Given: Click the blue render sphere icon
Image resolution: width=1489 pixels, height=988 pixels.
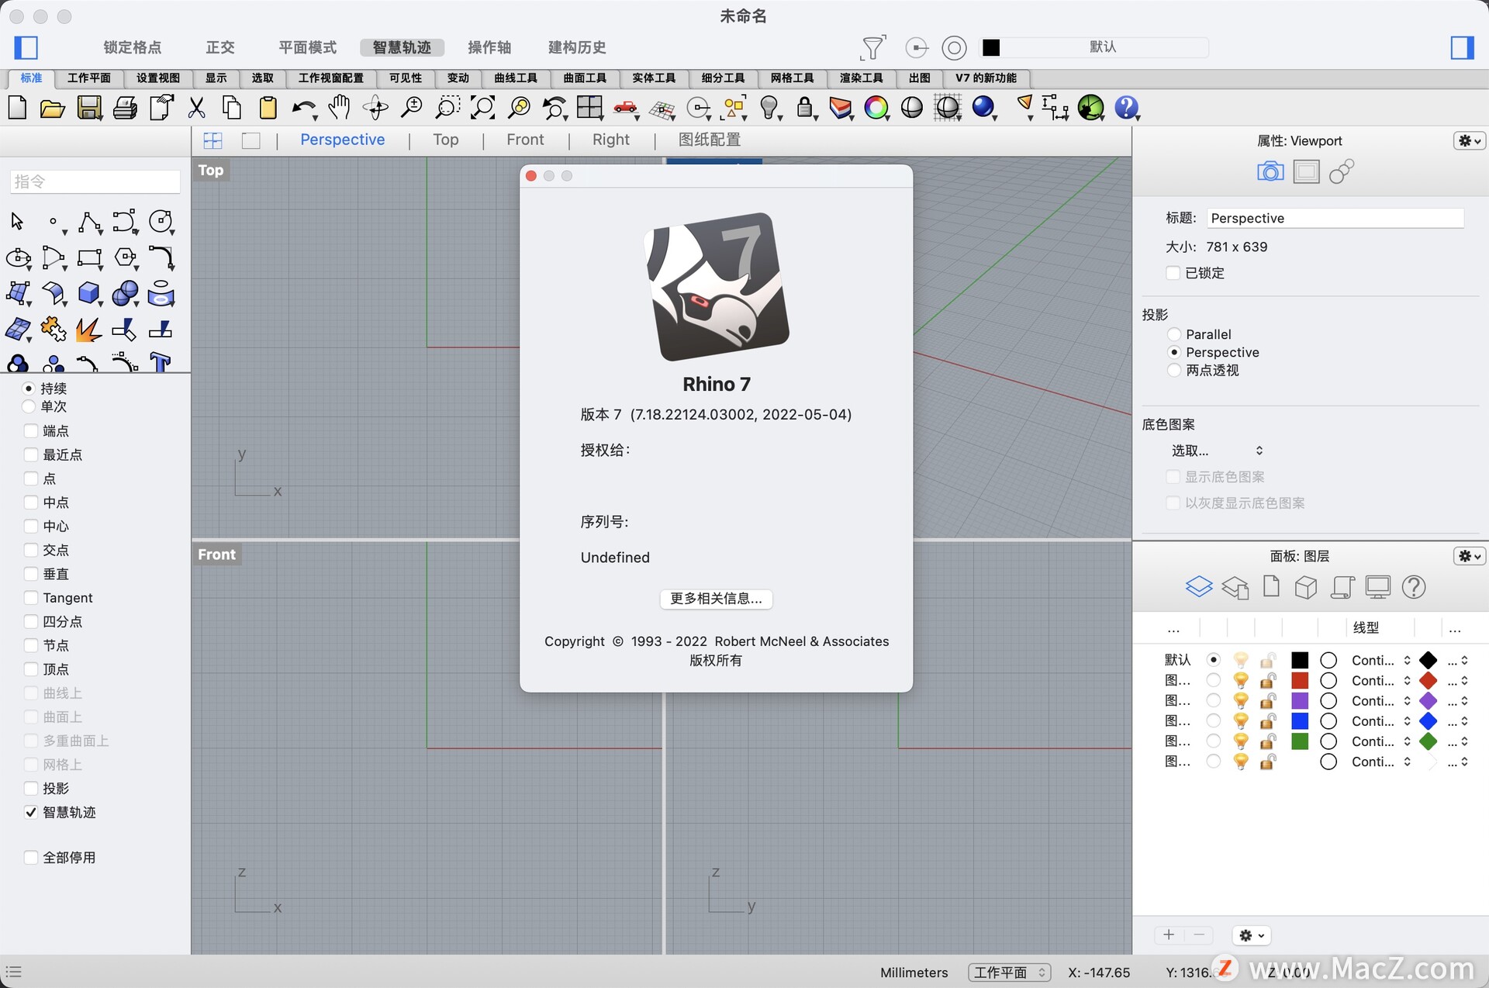Looking at the screenshot, I should point(983,108).
